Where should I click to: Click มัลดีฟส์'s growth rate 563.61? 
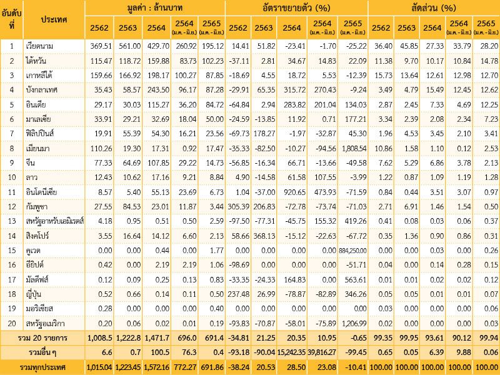point(356,279)
